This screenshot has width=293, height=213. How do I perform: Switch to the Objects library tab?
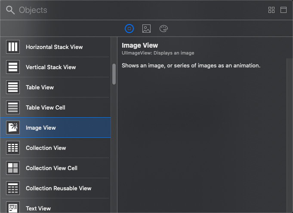[x=129, y=29]
